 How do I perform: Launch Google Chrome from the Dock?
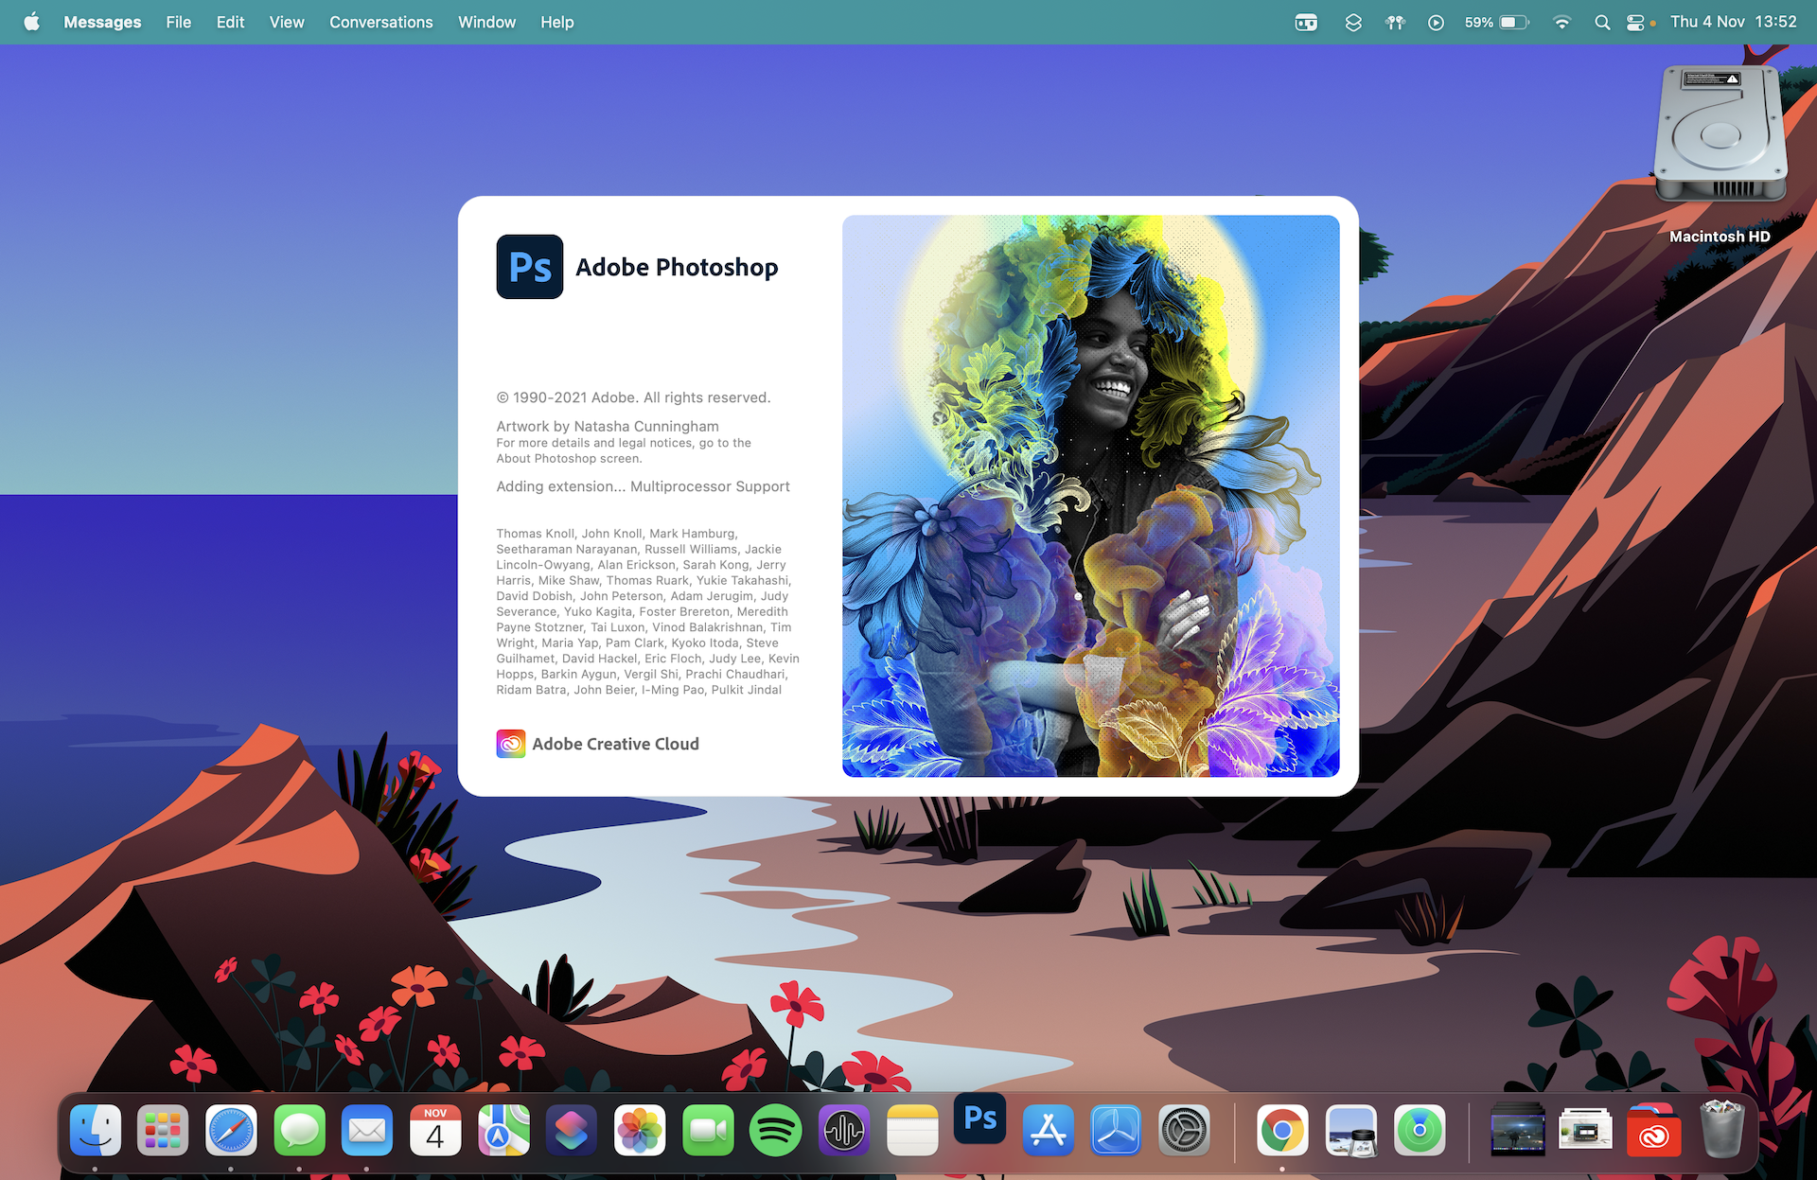(x=1282, y=1130)
